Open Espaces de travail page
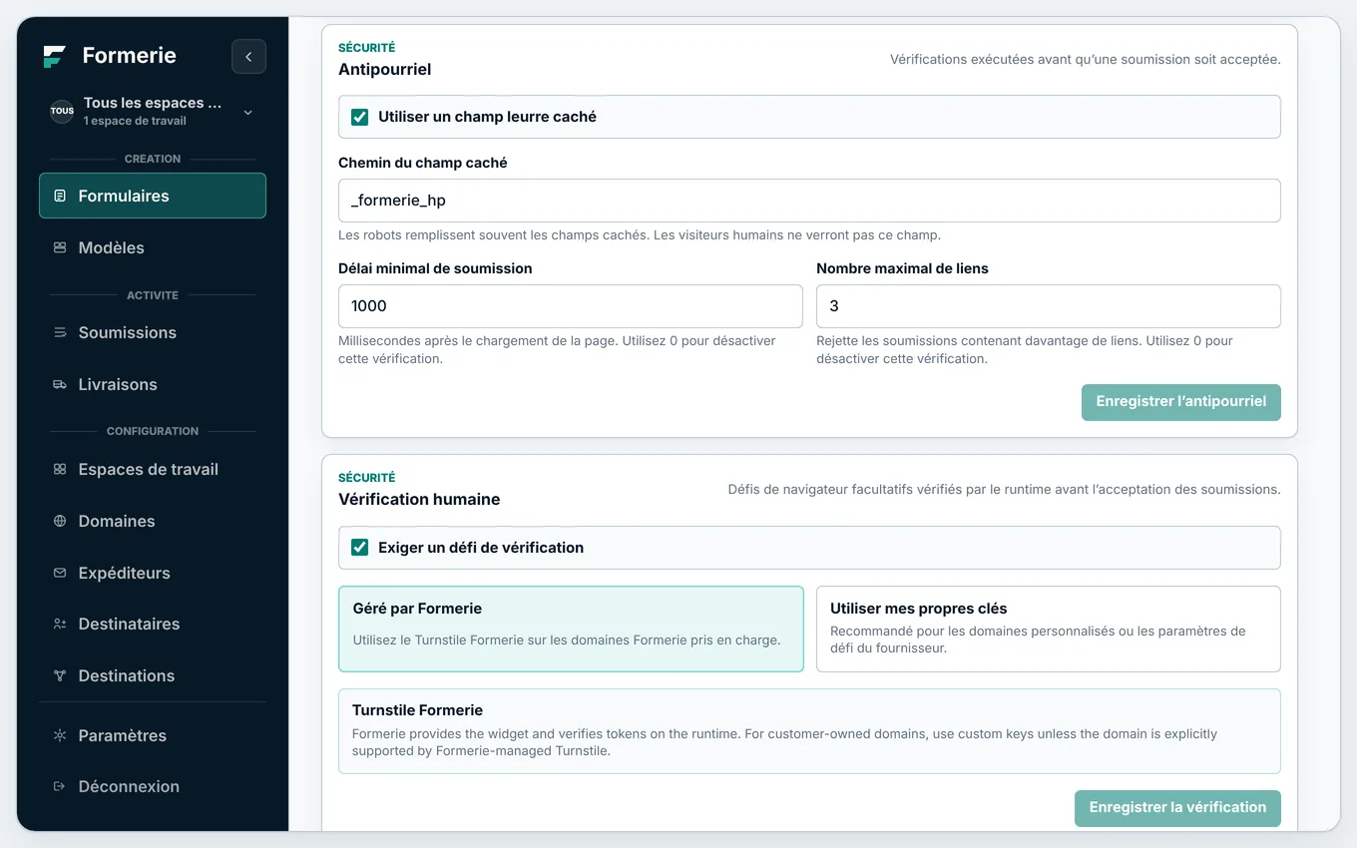 153,469
